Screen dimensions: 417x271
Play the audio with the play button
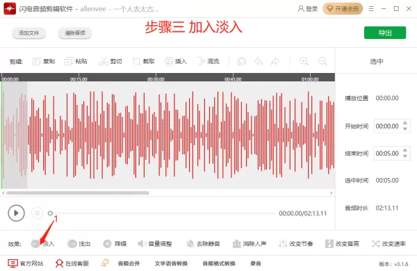(x=16, y=213)
